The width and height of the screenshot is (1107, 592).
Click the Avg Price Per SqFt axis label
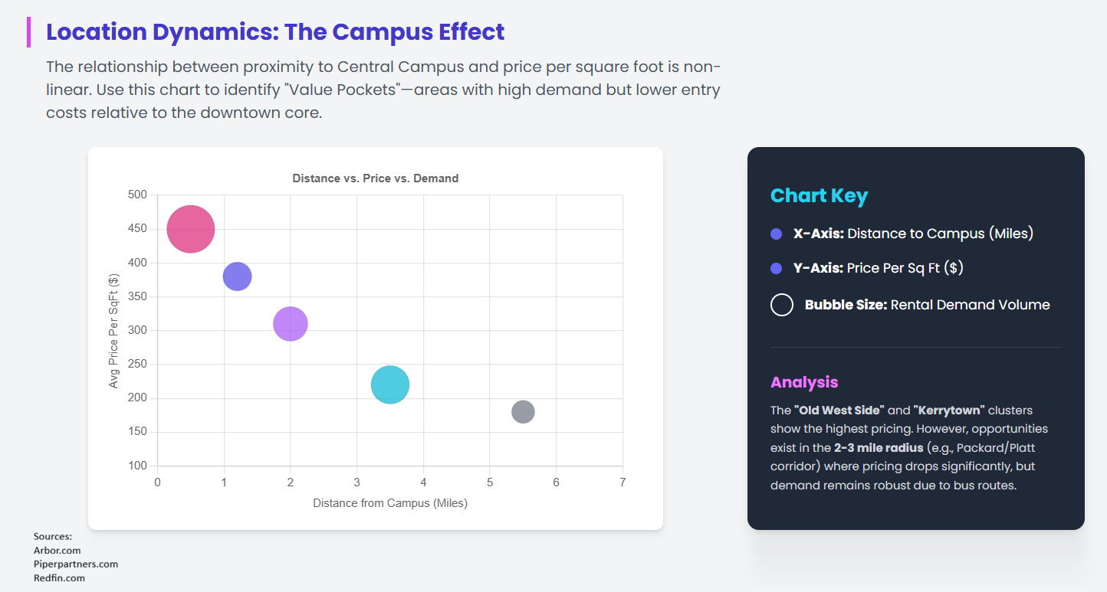pyautogui.click(x=114, y=330)
